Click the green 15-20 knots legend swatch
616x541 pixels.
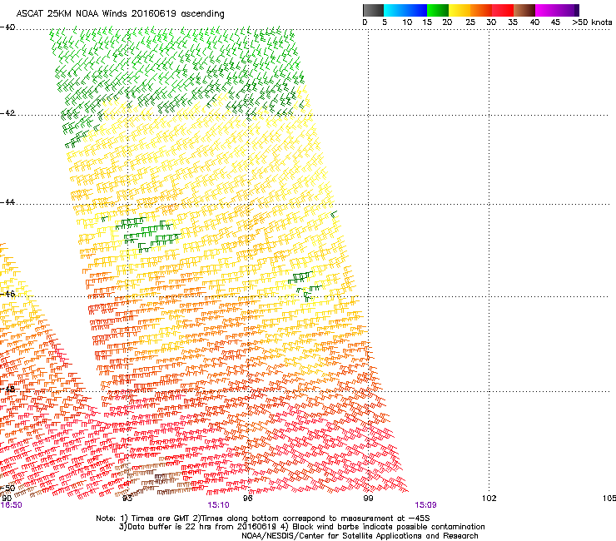coord(438,10)
